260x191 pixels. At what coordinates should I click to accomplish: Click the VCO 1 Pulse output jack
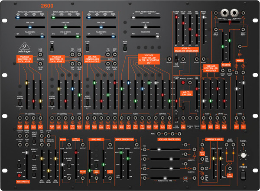[40, 64]
